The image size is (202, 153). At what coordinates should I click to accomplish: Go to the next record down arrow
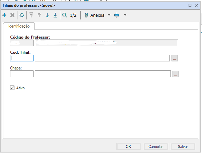(x=47, y=15)
